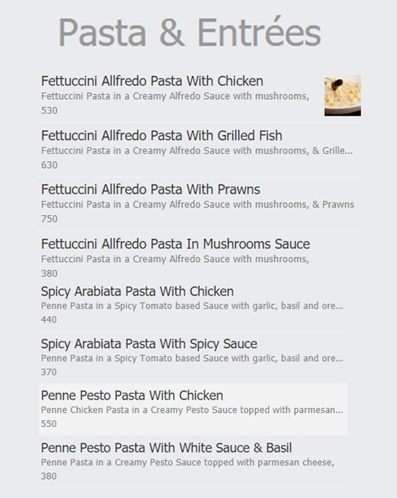Click the 380 price under mushrooms sauce pasta
This screenshot has width=397, height=498.
[x=49, y=273]
